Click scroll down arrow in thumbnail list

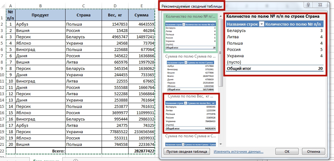click(x=221, y=144)
